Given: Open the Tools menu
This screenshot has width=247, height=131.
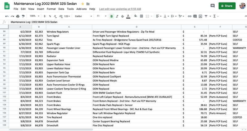Looking at the screenshot, I should pyautogui.click(x=70, y=9).
